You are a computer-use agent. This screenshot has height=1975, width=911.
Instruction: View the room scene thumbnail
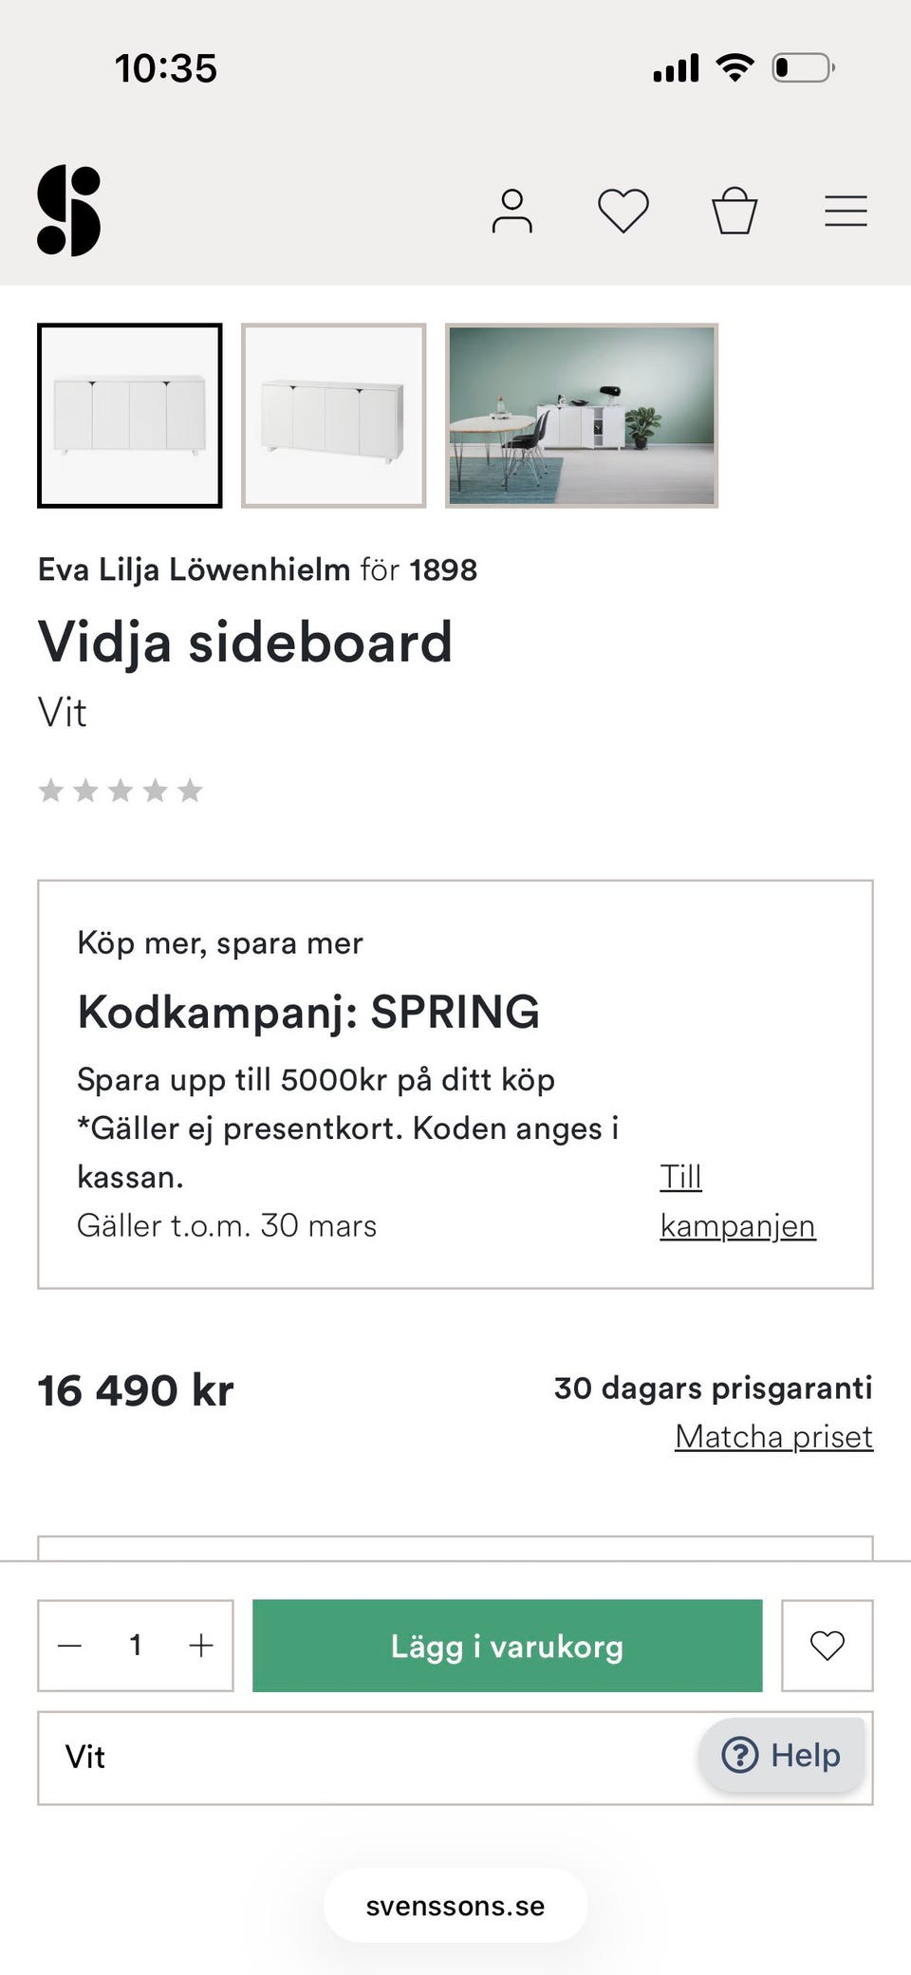click(x=582, y=416)
